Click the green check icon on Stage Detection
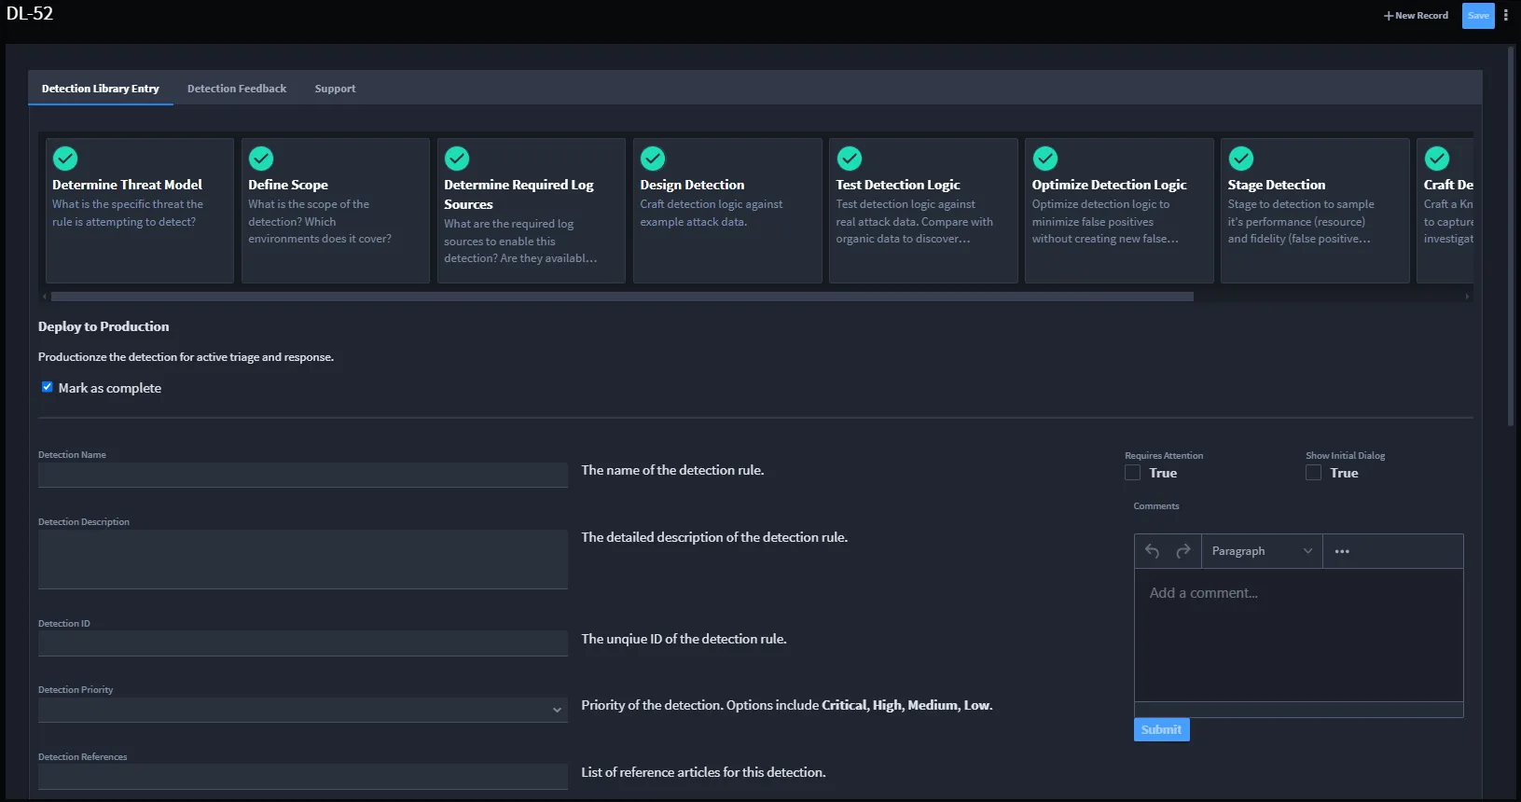The width and height of the screenshot is (1521, 802). [x=1241, y=159]
